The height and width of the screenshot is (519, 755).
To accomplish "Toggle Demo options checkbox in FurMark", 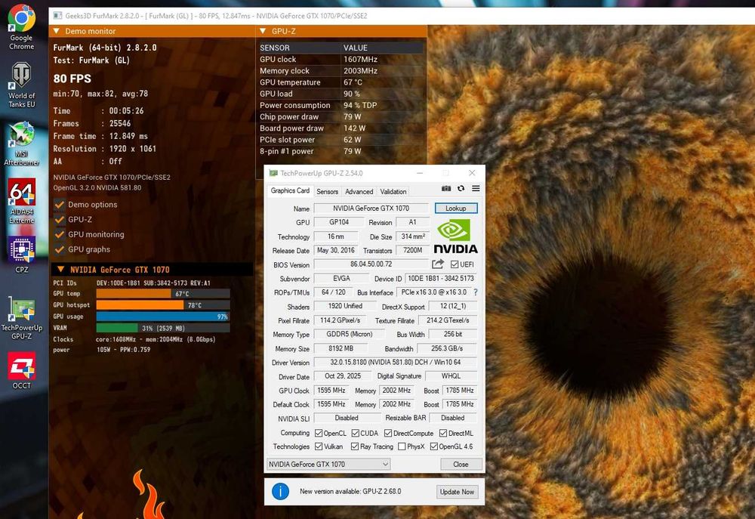I will [x=60, y=204].
